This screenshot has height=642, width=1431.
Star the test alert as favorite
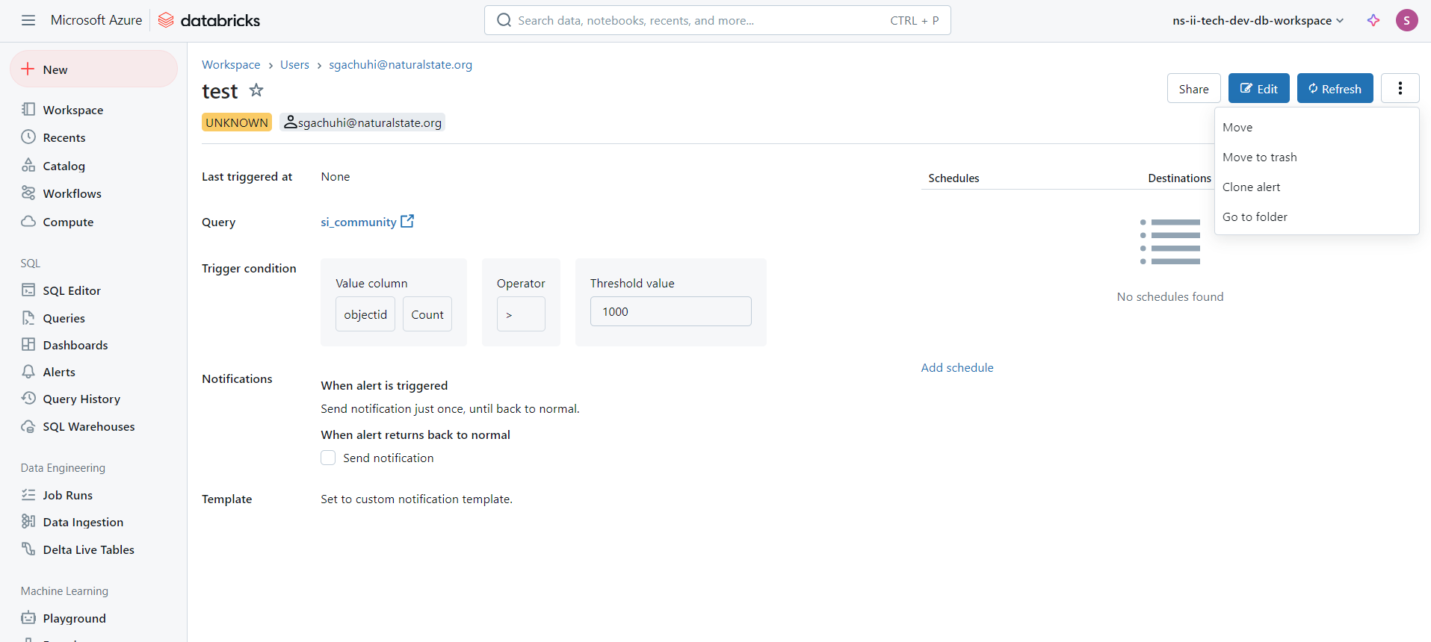[256, 90]
